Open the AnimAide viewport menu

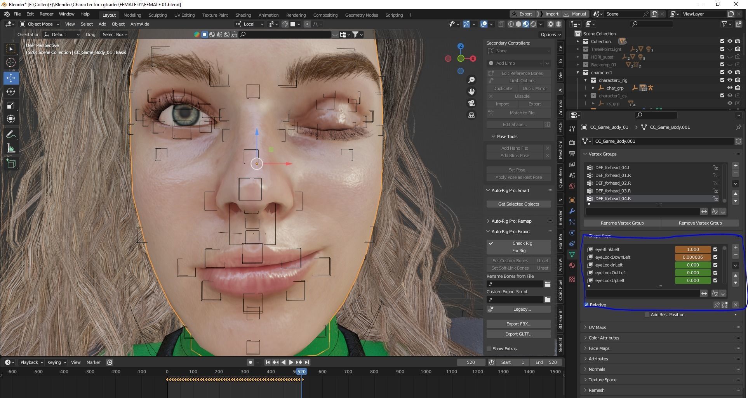tap(140, 24)
